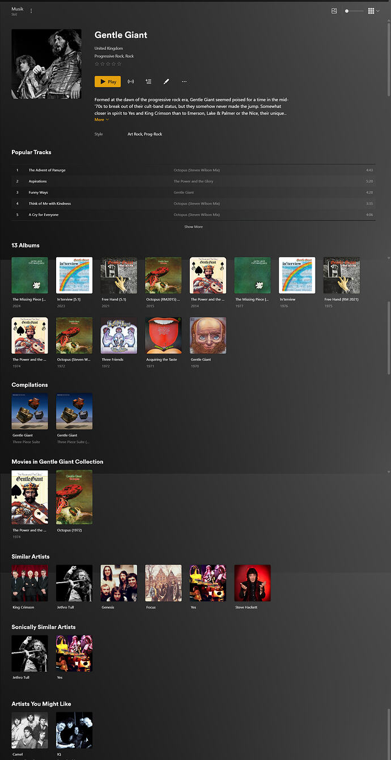Screen dimensions: 391x760
Task: Open Octopus (1972) movie poster
Action: [74, 497]
